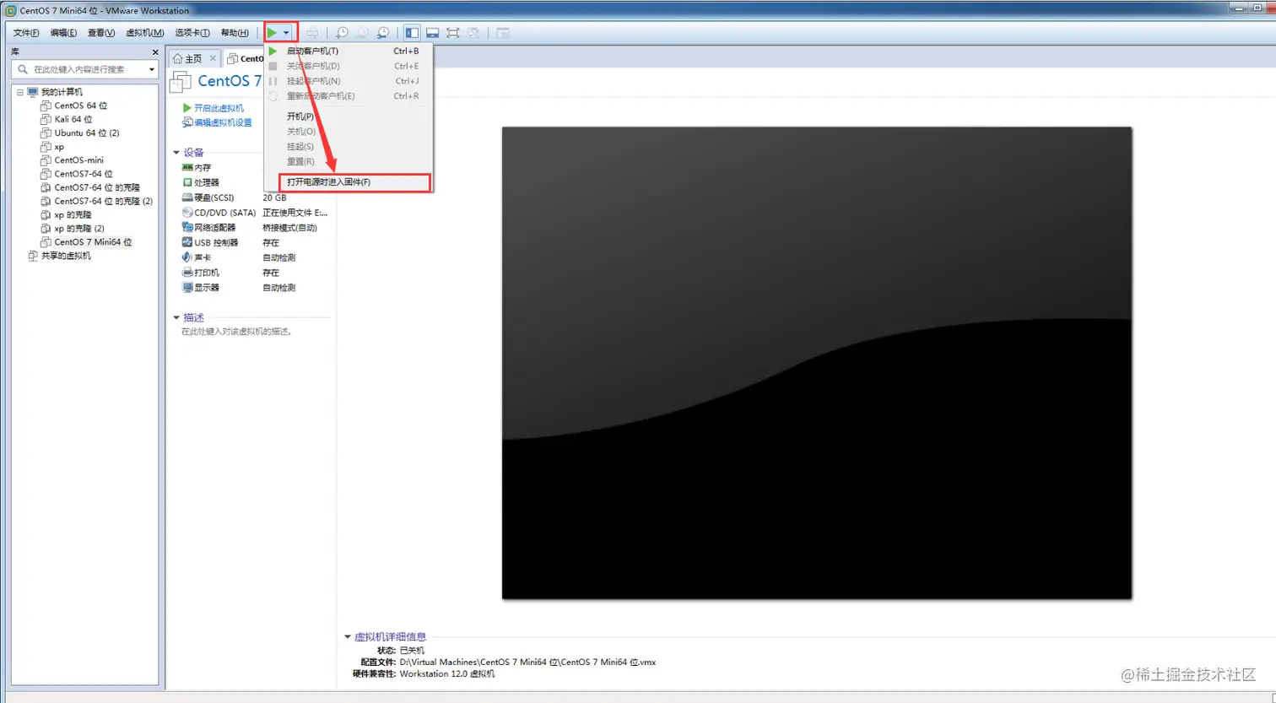This screenshot has height=703, width=1276.
Task: Toggle the thumbnail bar view icon
Action: coord(432,33)
